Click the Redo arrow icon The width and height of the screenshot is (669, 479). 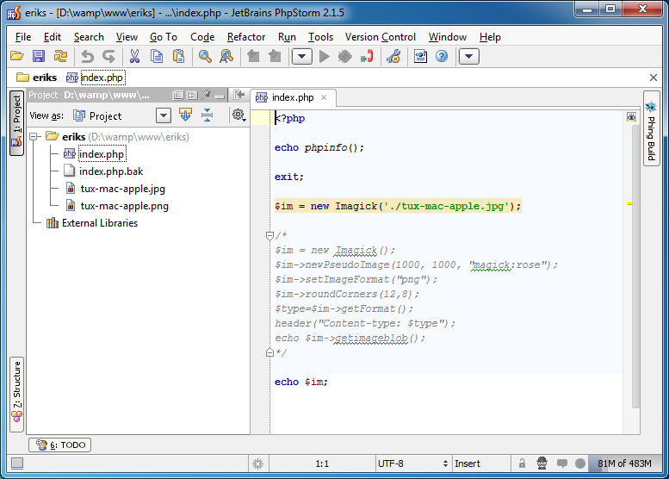(x=108, y=56)
